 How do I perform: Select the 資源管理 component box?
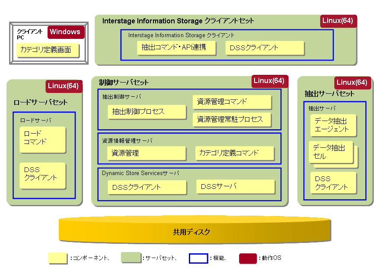click(147, 153)
